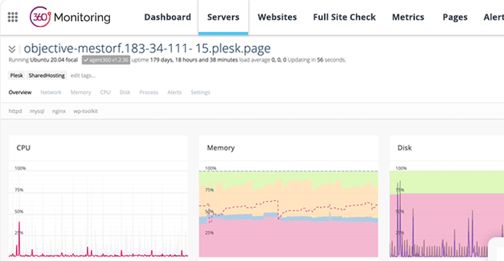Navigate to the Metrics section

click(x=408, y=17)
